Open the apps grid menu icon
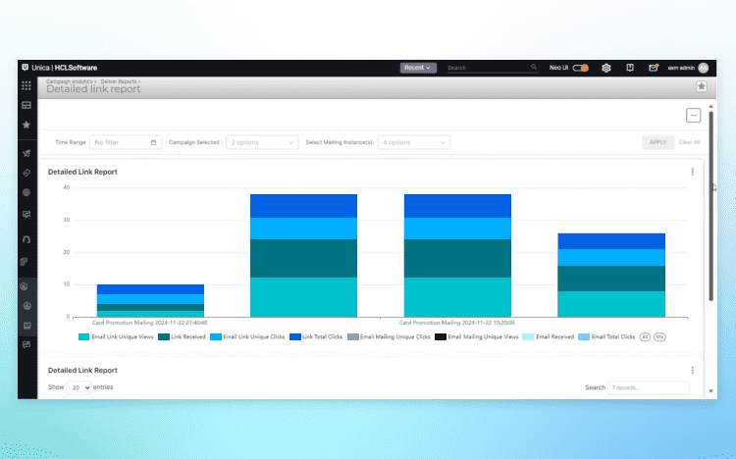 click(26, 86)
